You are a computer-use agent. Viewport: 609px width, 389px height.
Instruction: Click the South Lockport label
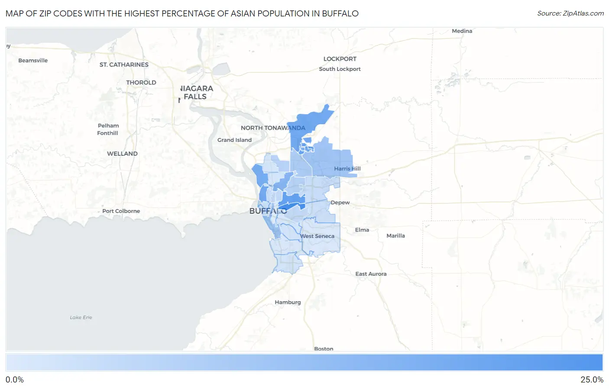click(340, 69)
